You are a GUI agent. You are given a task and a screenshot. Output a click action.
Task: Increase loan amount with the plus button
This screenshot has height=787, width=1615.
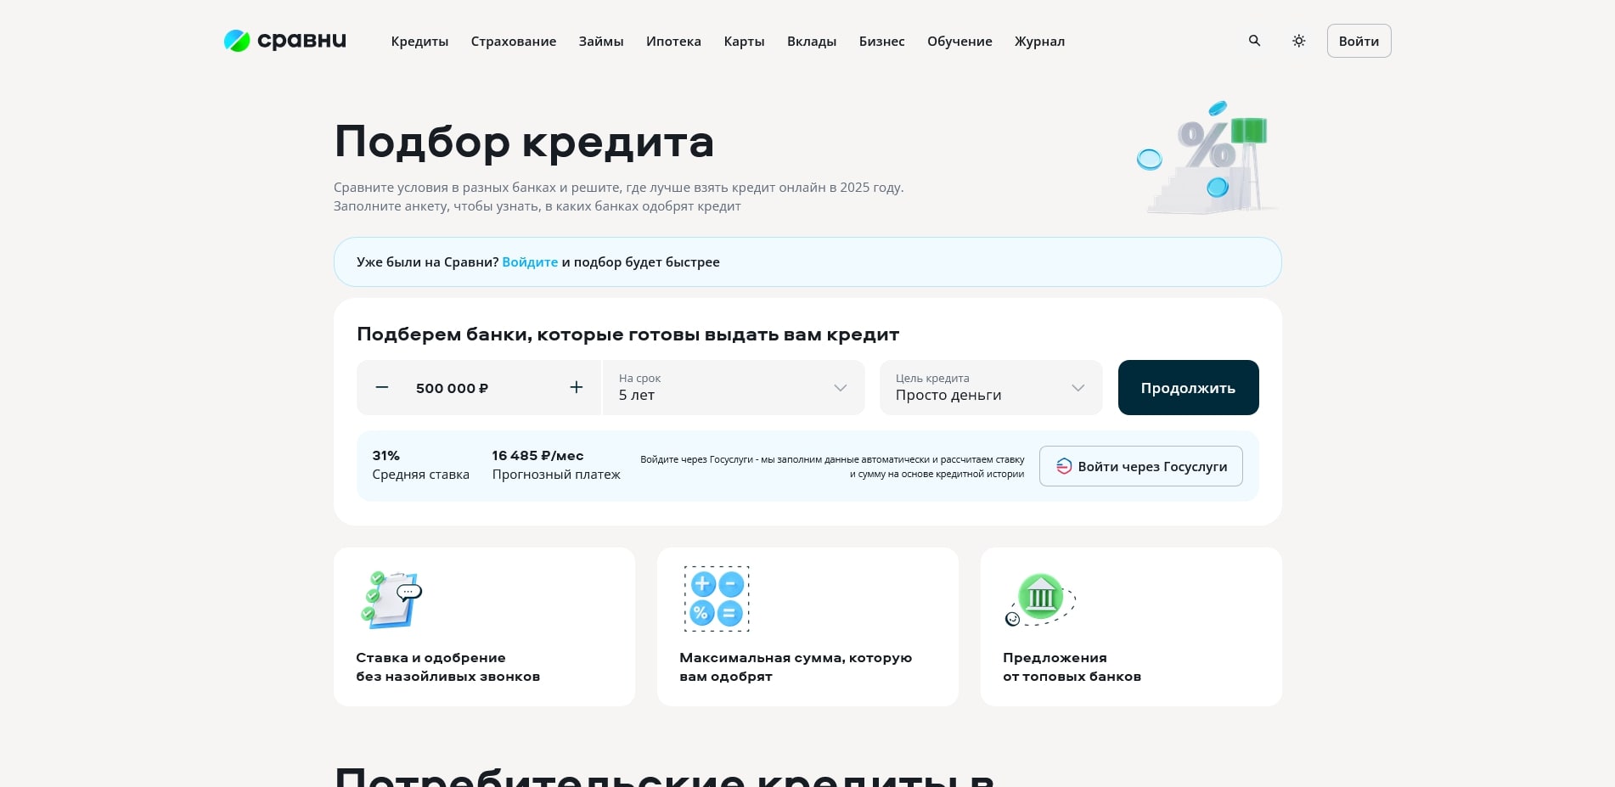576,388
